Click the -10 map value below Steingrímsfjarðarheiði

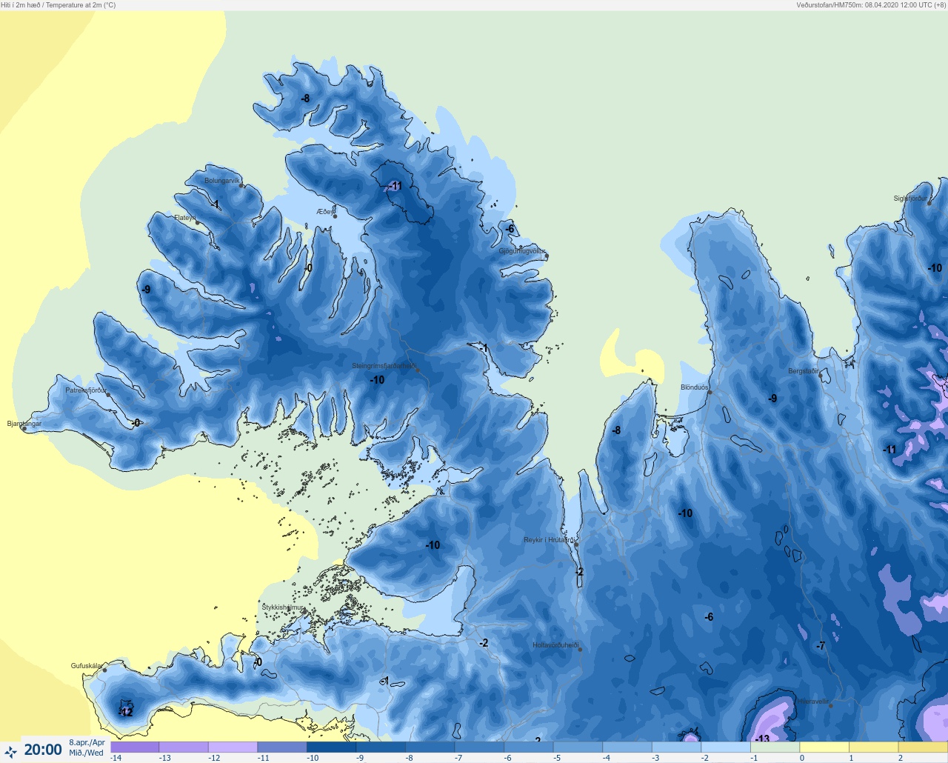pos(377,380)
